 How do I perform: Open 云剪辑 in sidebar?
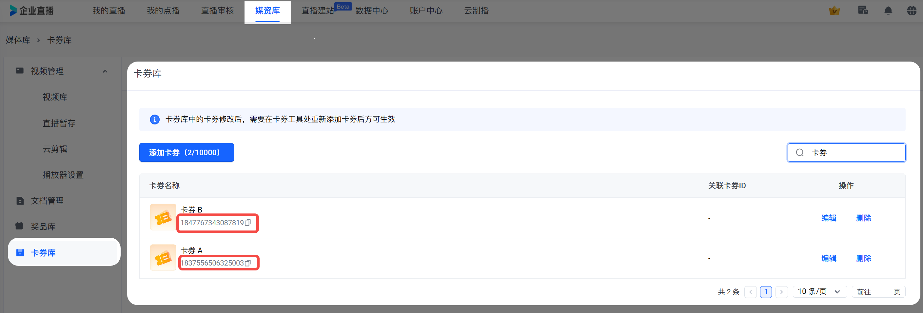coord(55,149)
